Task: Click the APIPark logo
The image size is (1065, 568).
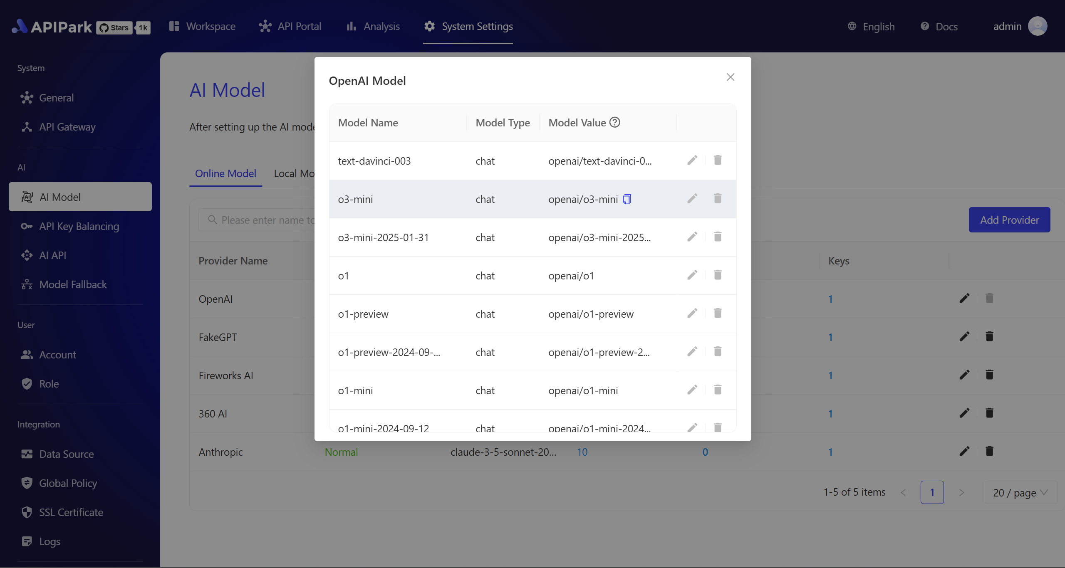Action: click(x=52, y=27)
